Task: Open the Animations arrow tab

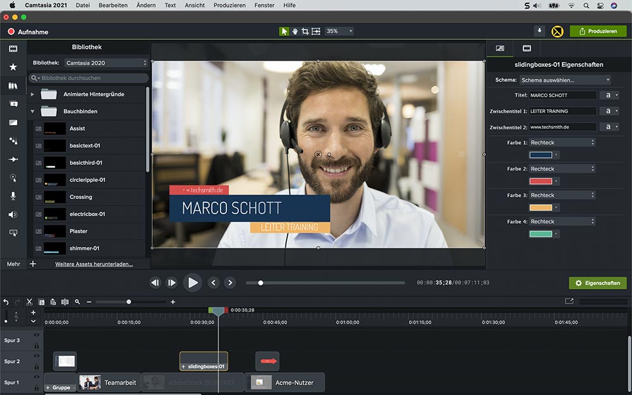Action: 13,159
